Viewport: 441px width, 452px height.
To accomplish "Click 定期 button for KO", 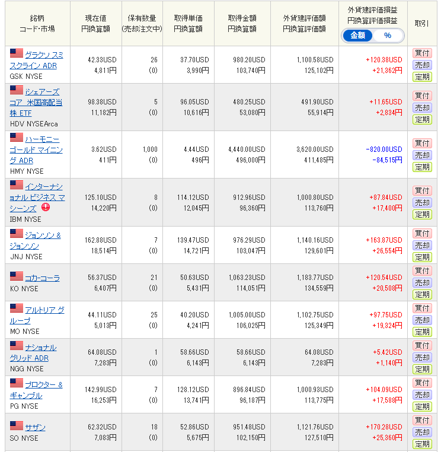I will (x=422, y=295).
